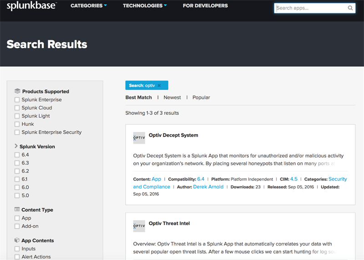Click the Optiv Decept System app icon
Viewport: 364px width, 260px height.
(x=139, y=138)
